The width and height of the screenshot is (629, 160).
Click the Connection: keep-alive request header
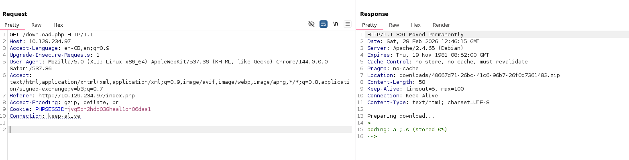pos(45,116)
